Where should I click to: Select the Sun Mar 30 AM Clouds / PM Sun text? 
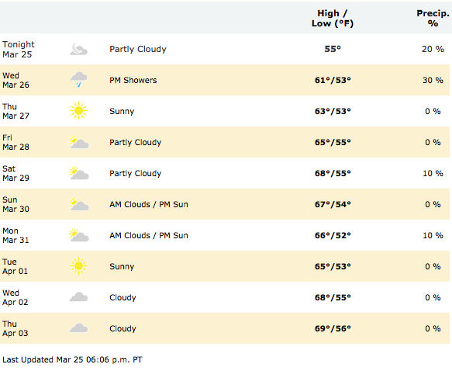[x=149, y=204]
